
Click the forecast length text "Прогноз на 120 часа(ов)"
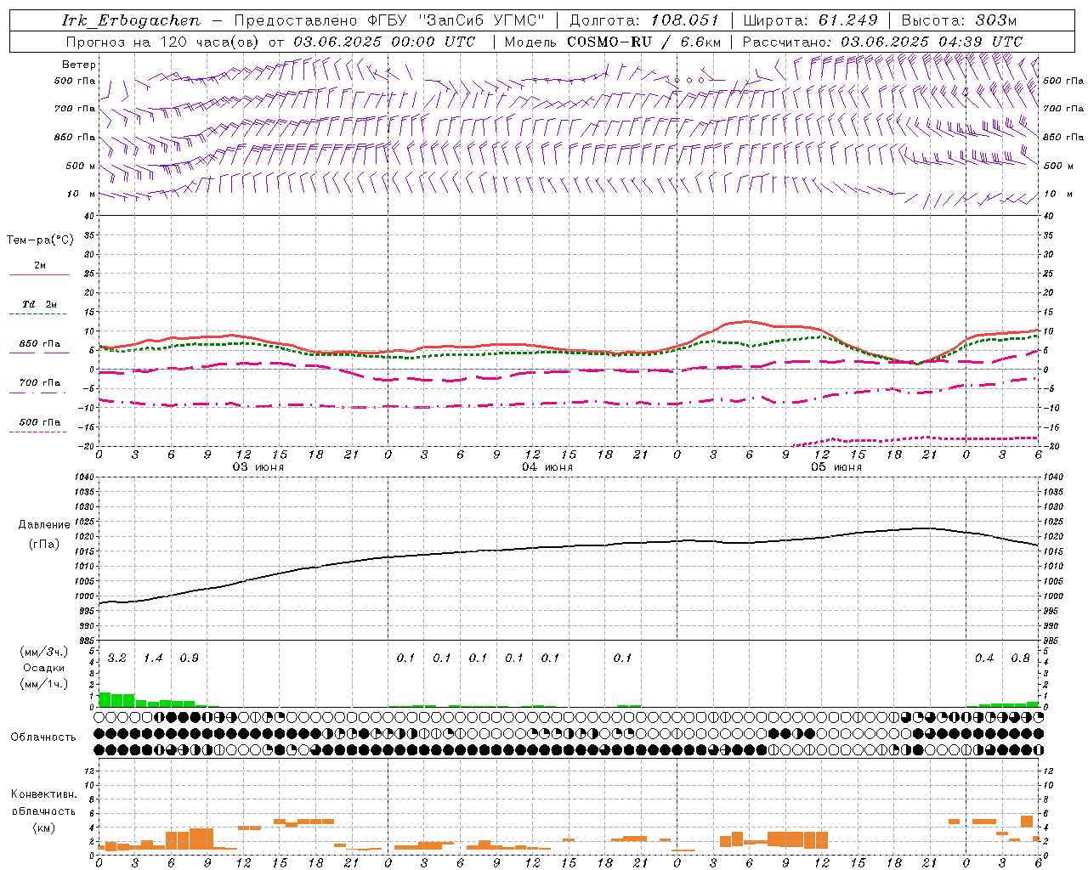(x=163, y=42)
